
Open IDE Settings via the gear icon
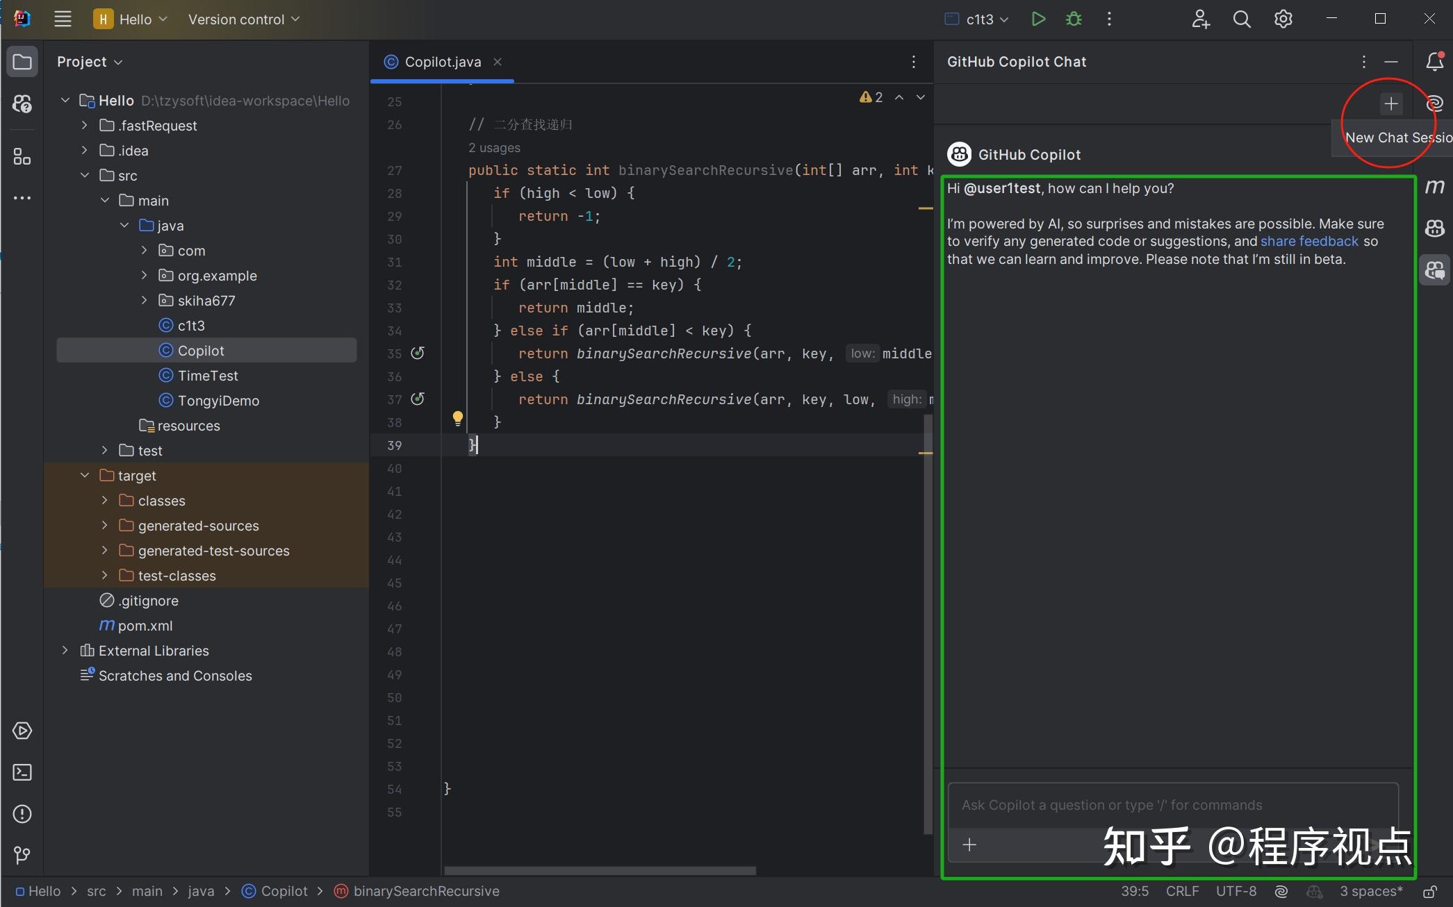click(x=1283, y=19)
